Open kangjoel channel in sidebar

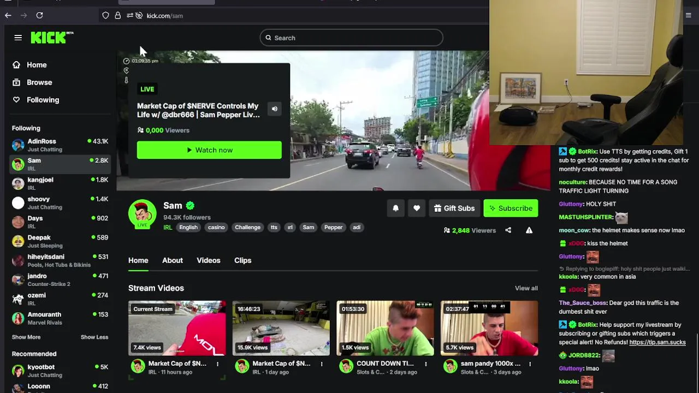pyautogui.click(x=60, y=183)
